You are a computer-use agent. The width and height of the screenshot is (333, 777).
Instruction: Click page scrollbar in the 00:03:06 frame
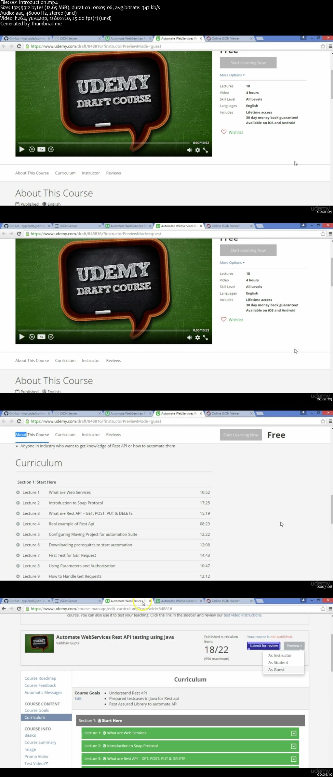pos(331,509)
